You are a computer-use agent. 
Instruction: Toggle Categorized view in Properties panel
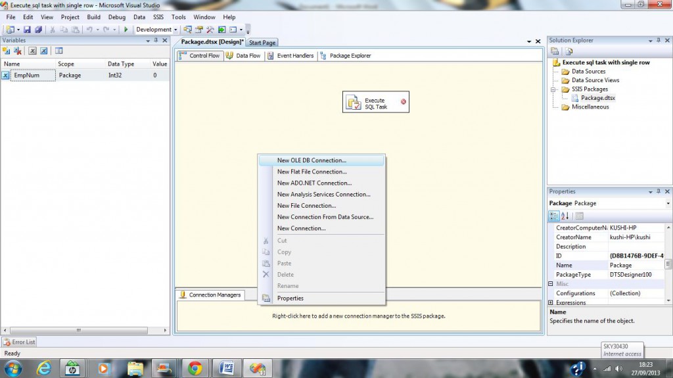tap(554, 216)
